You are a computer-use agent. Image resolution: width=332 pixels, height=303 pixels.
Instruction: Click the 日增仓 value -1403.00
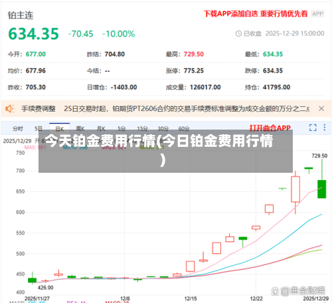[x=124, y=87]
